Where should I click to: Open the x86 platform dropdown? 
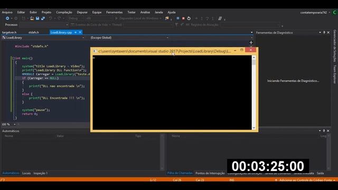[x=99, y=18]
